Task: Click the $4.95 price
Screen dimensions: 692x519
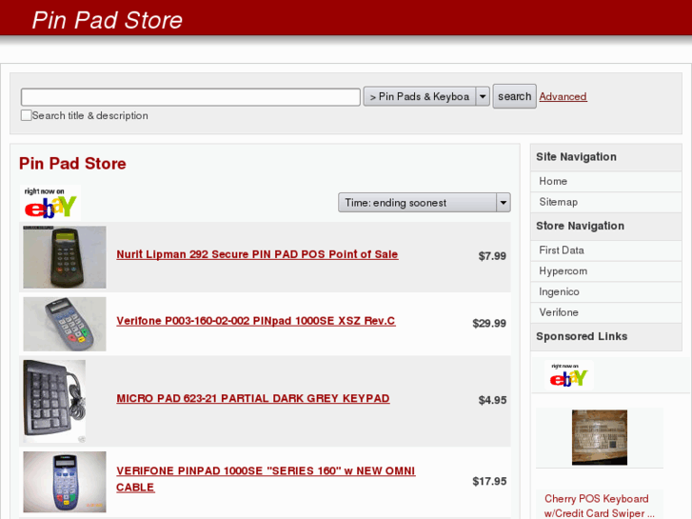Action: point(492,400)
